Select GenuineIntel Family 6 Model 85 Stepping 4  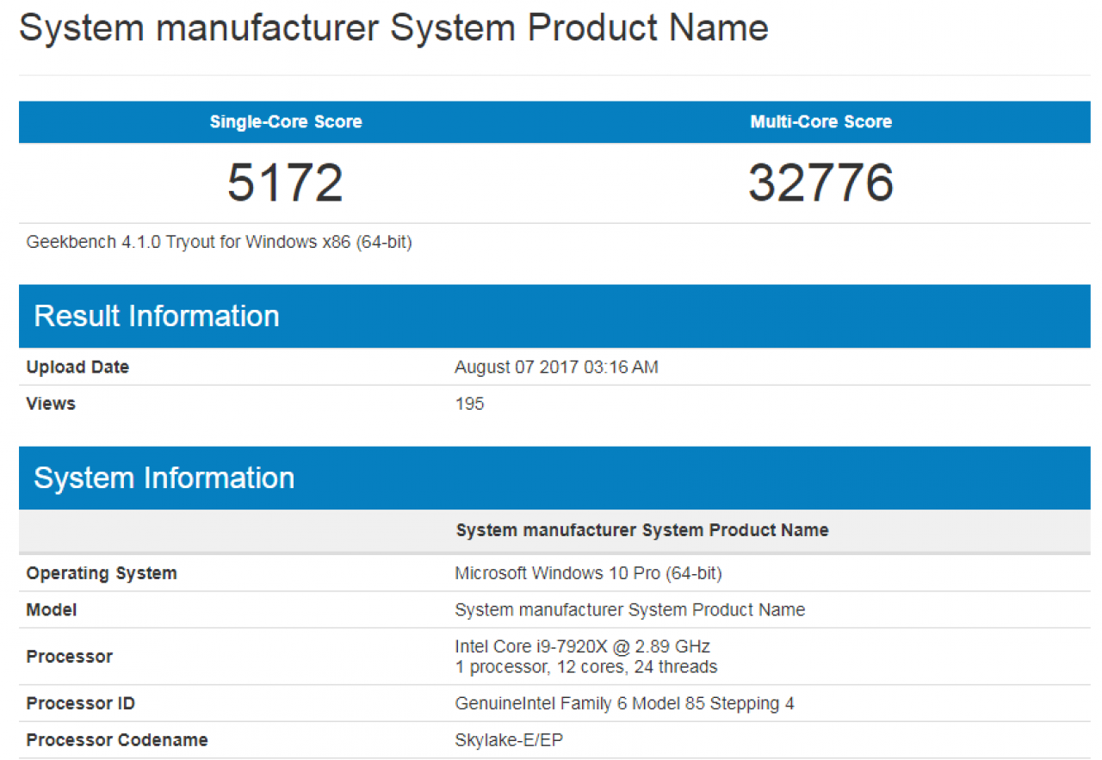[x=624, y=704]
